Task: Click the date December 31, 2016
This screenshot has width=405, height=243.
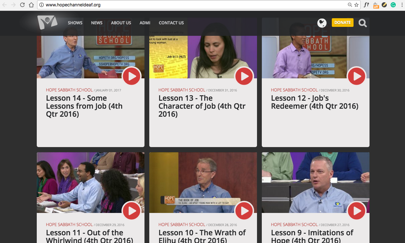Action: [222, 90]
